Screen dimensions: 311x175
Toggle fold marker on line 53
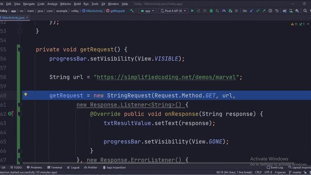(19, 31)
